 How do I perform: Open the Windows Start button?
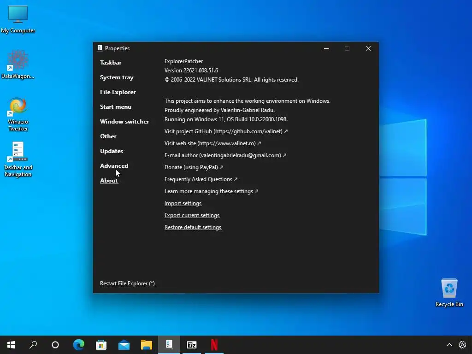tap(11, 345)
